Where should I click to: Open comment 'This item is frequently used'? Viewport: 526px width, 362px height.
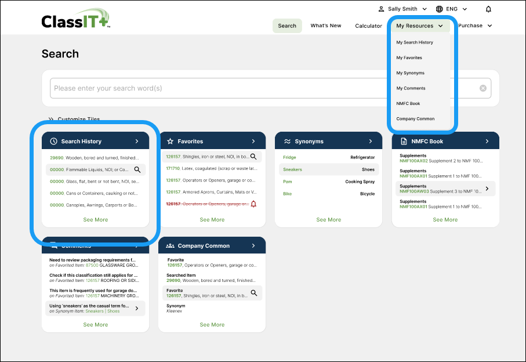coord(95,293)
